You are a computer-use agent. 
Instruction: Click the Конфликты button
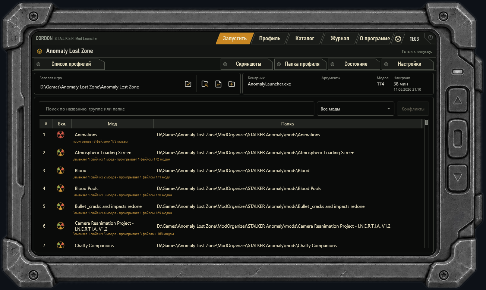point(413,109)
